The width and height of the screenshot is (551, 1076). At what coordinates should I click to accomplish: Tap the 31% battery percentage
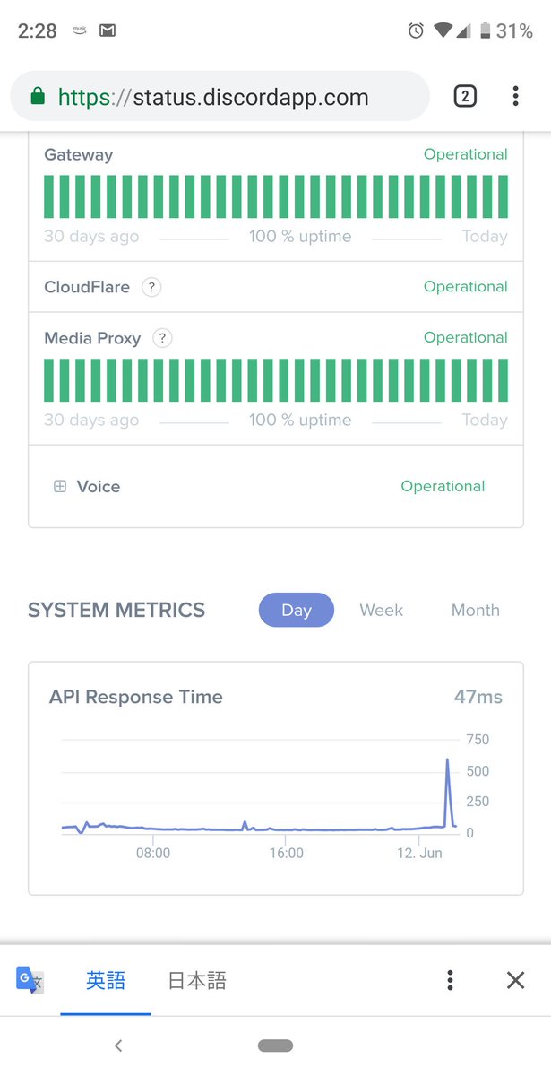click(515, 30)
